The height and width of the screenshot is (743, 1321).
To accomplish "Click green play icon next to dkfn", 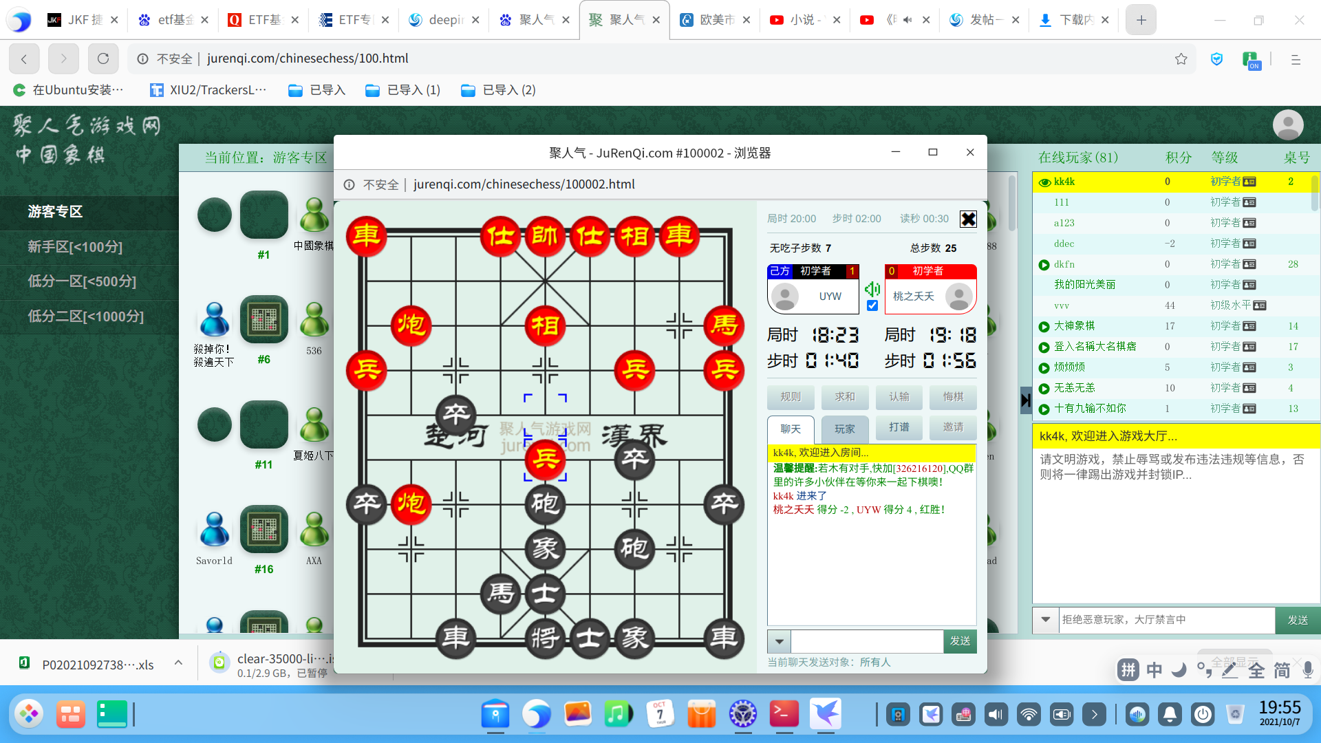I will click(1044, 265).
